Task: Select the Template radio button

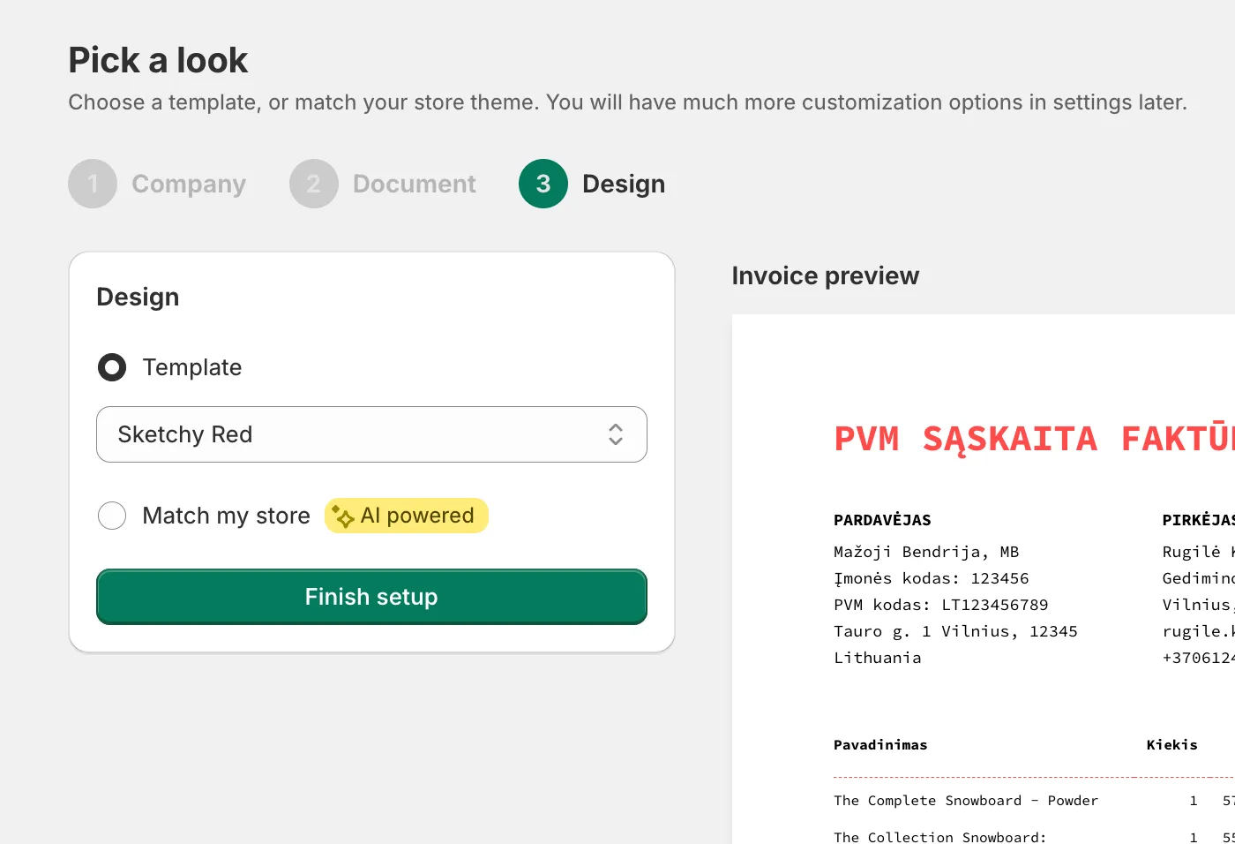Action: (112, 367)
